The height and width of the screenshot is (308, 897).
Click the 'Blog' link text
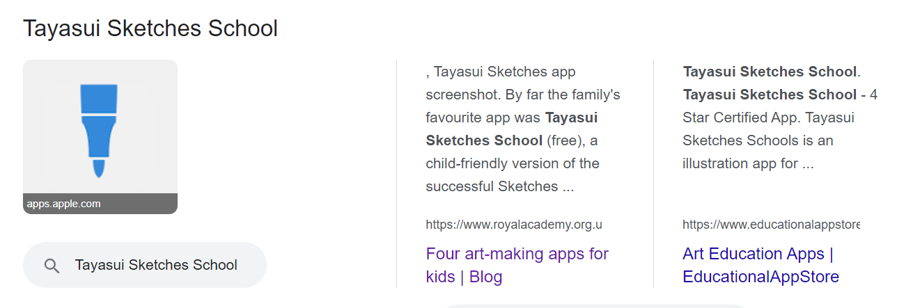point(485,277)
